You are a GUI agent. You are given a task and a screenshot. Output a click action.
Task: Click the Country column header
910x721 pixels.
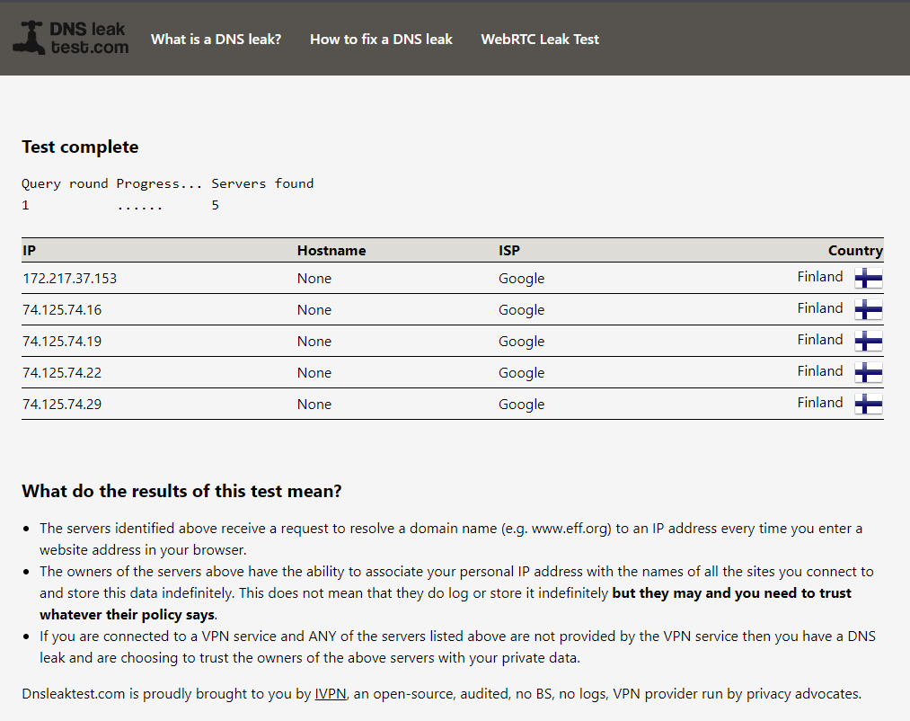pyautogui.click(x=854, y=251)
